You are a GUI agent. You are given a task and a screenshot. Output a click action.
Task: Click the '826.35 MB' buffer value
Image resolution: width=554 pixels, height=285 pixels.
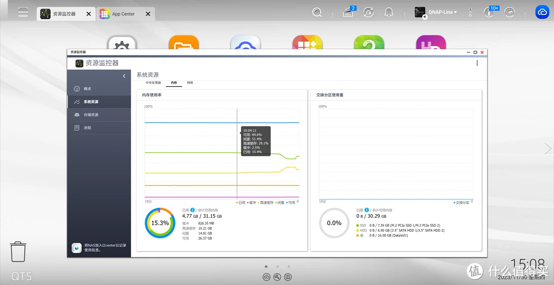pos(206,223)
